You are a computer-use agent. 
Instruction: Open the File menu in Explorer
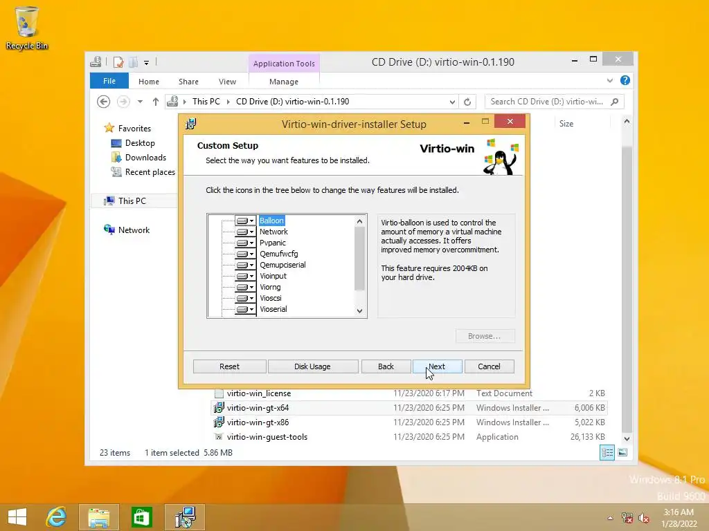[109, 82]
